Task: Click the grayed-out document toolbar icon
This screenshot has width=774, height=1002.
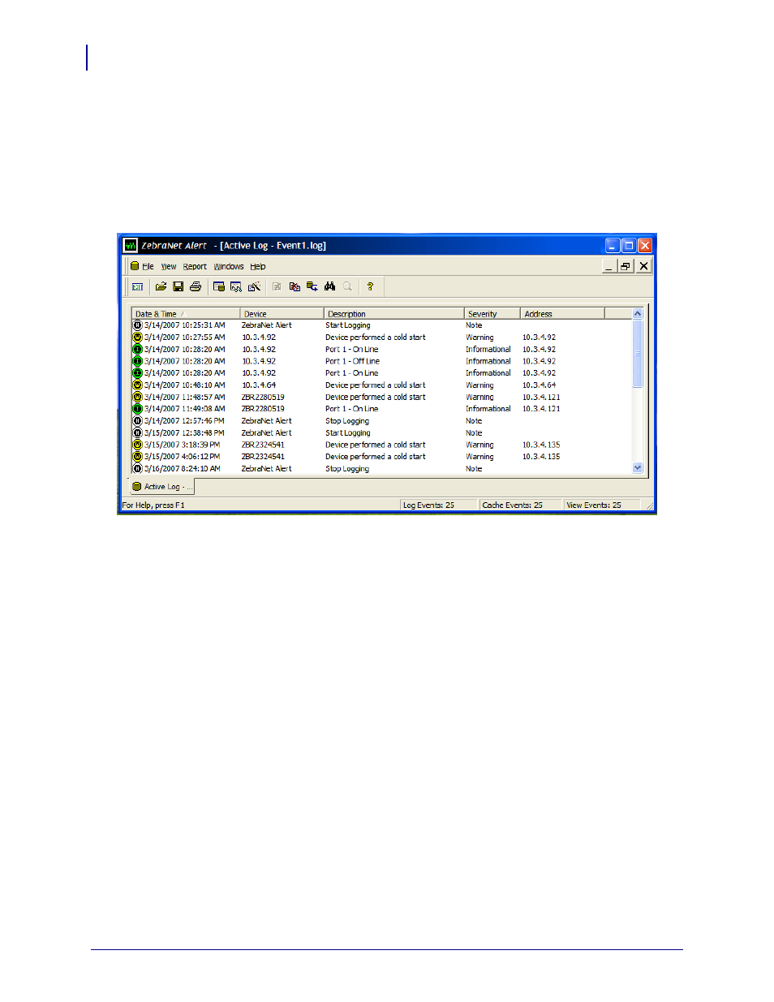Action: tap(277, 286)
